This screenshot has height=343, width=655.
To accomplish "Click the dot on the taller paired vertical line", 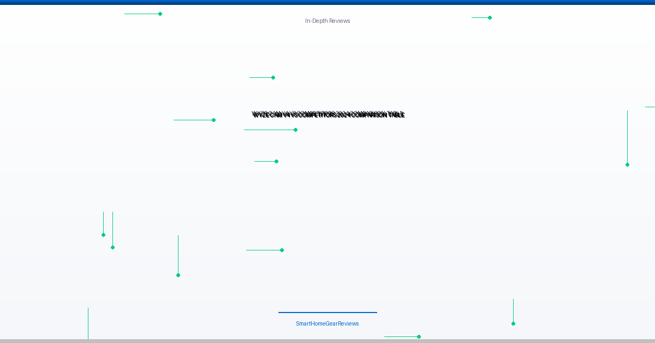I will click(x=112, y=247).
